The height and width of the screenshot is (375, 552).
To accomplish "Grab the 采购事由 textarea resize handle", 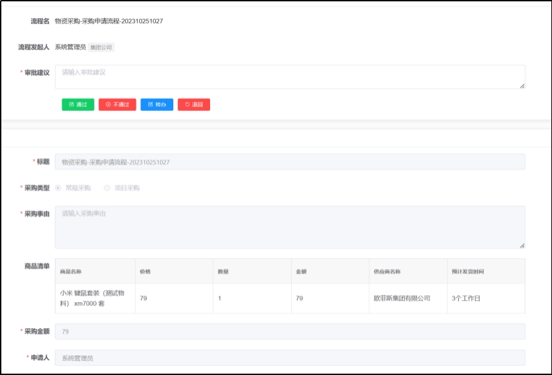I will [x=522, y=245].
